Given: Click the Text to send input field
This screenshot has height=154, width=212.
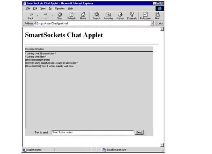Looking at the screenshot, I should coord(93,132).
